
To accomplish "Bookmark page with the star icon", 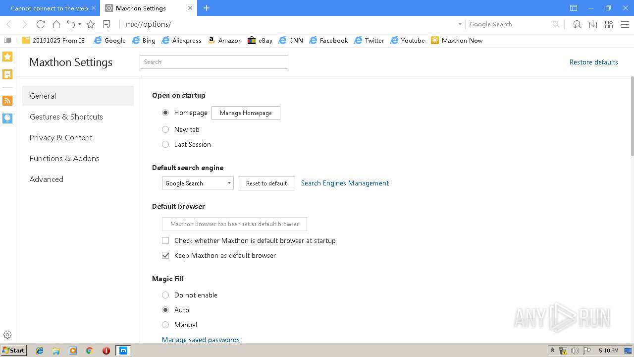I will (x=91, y=24).
